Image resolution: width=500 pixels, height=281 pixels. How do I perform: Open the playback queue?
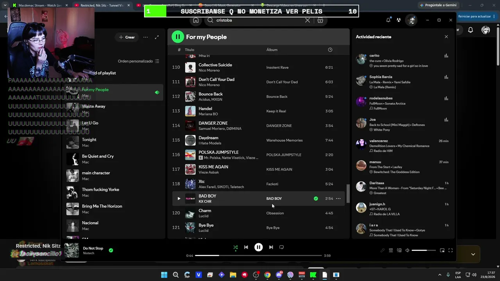pos(391,251)
